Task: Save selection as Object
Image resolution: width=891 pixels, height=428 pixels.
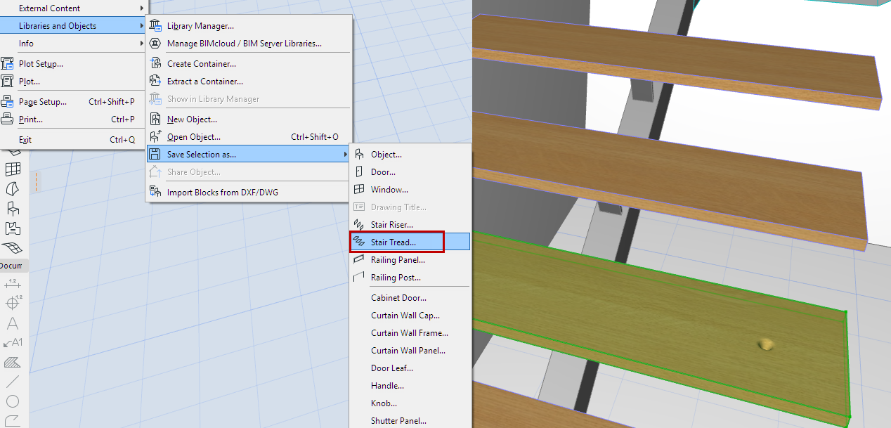Action: (x=410, y=155)
